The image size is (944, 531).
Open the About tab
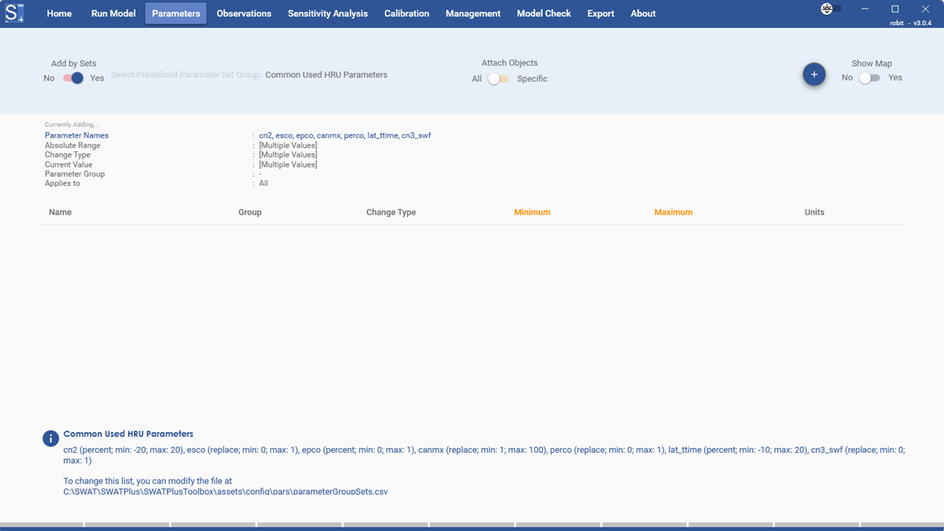point(643,13)
